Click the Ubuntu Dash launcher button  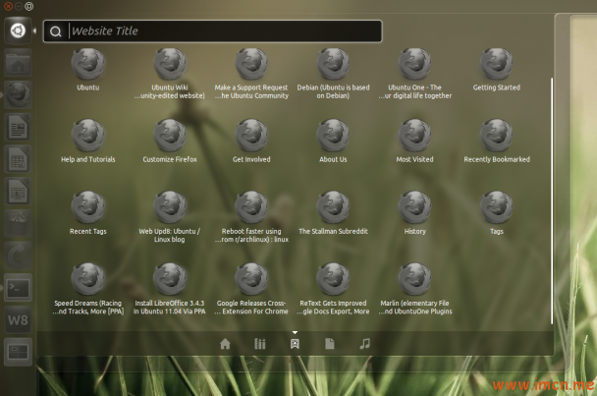(18, 30)
